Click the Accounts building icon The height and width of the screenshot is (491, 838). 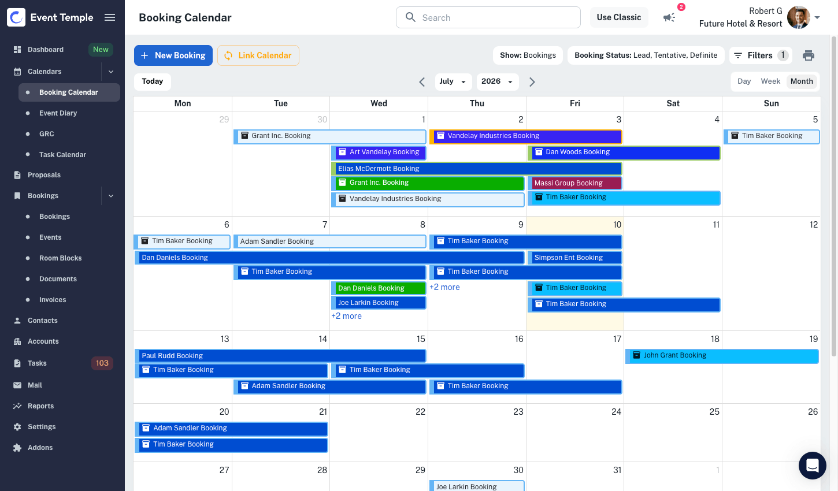click(17, 341)
